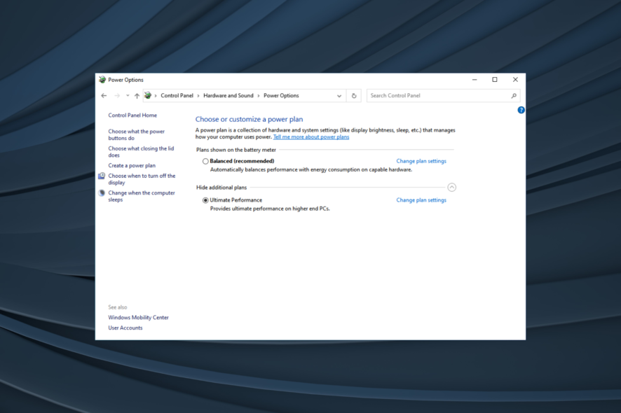Image resolution: width=621 pixels, height=413 pixels.
Task: Refresh the Power Options page
Action: (x=354, y=96)
